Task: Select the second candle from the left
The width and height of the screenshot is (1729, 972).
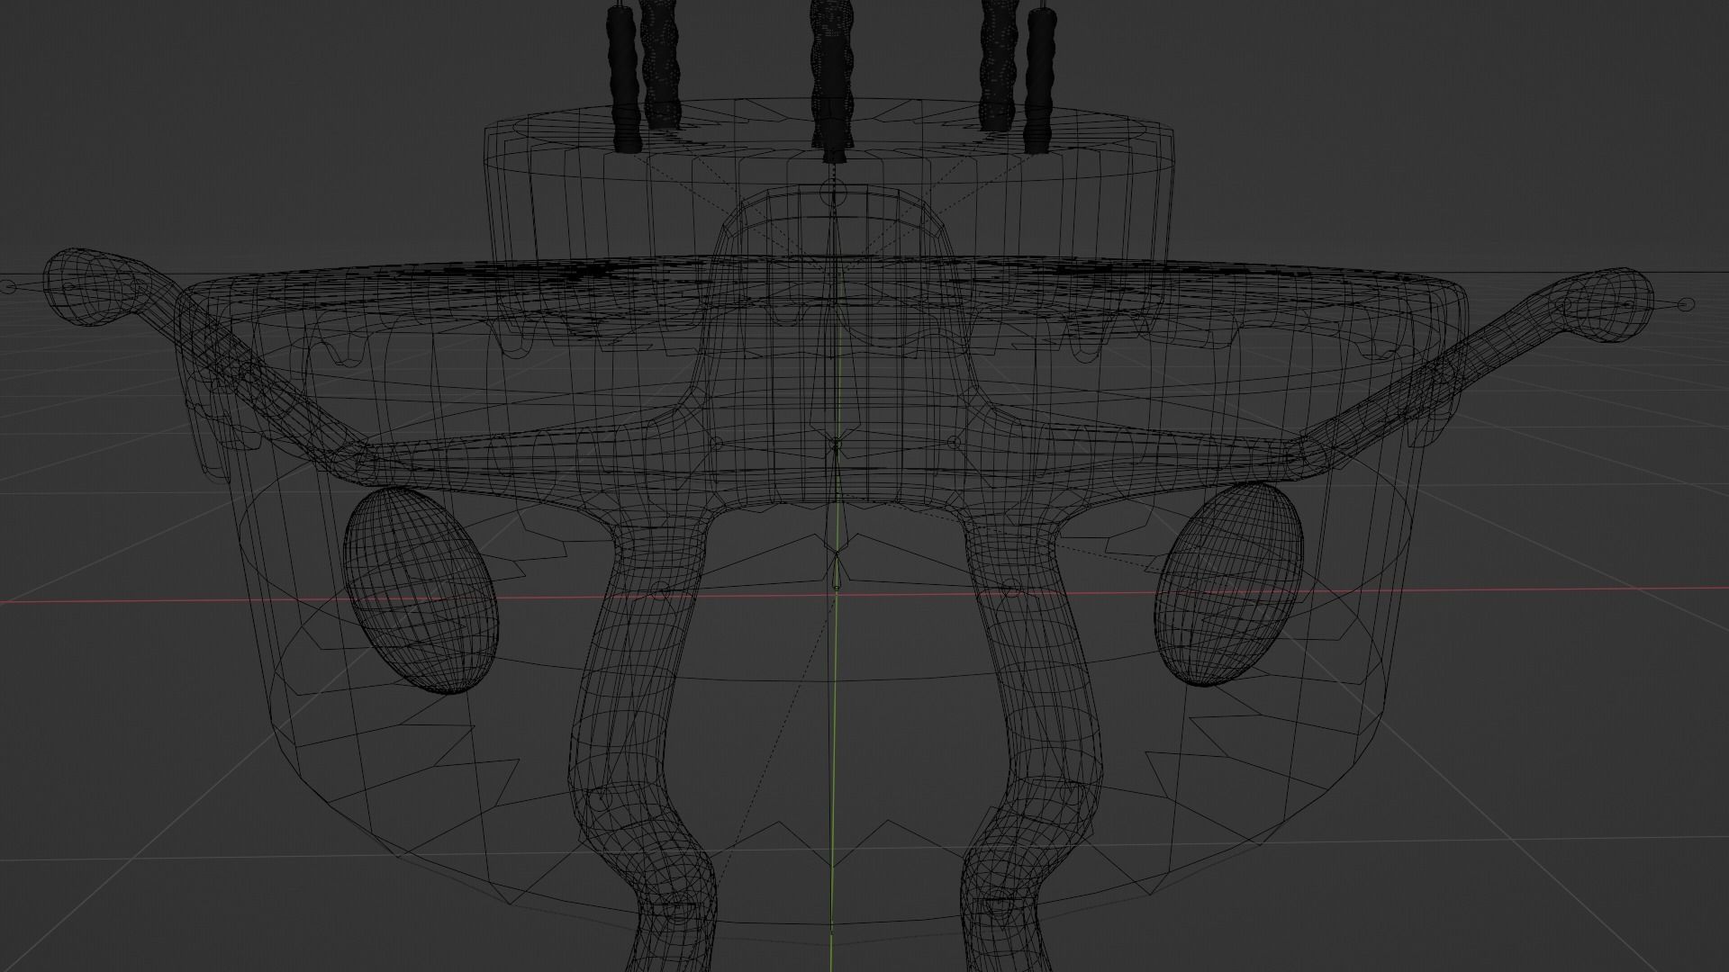Action: pyautogui.click(x=662, y=63)
